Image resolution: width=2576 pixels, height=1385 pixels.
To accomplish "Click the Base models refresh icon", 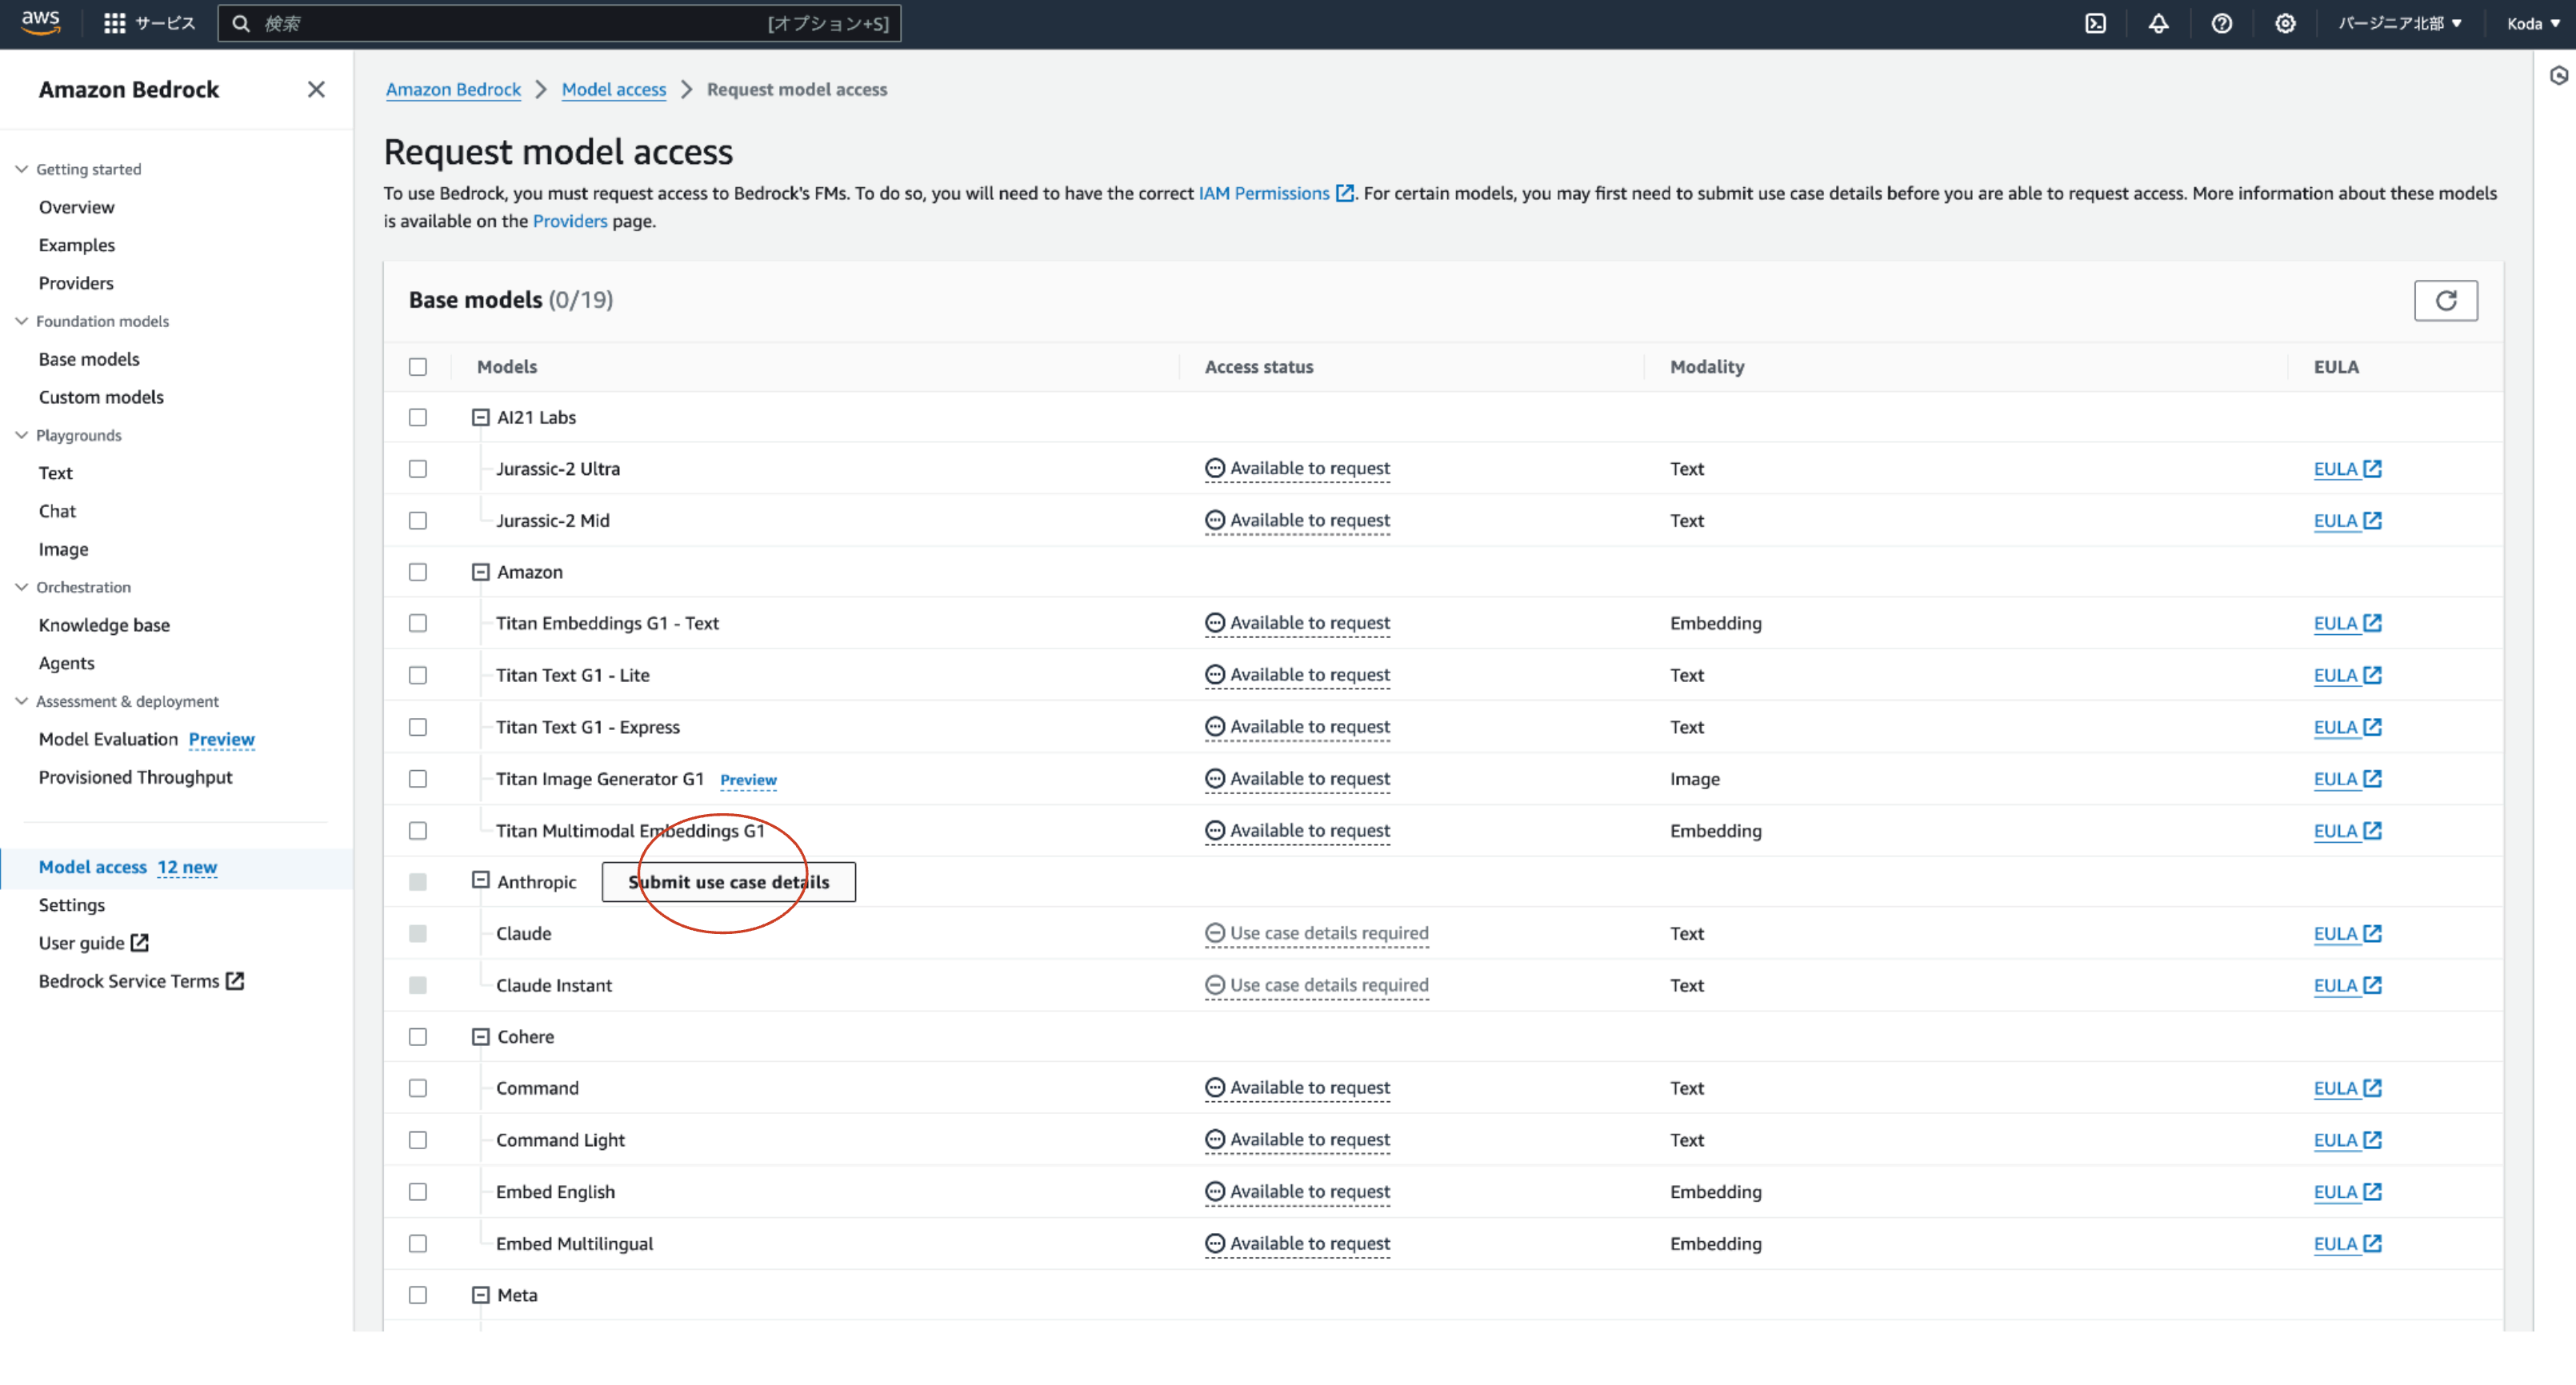I will [2447, 300].
